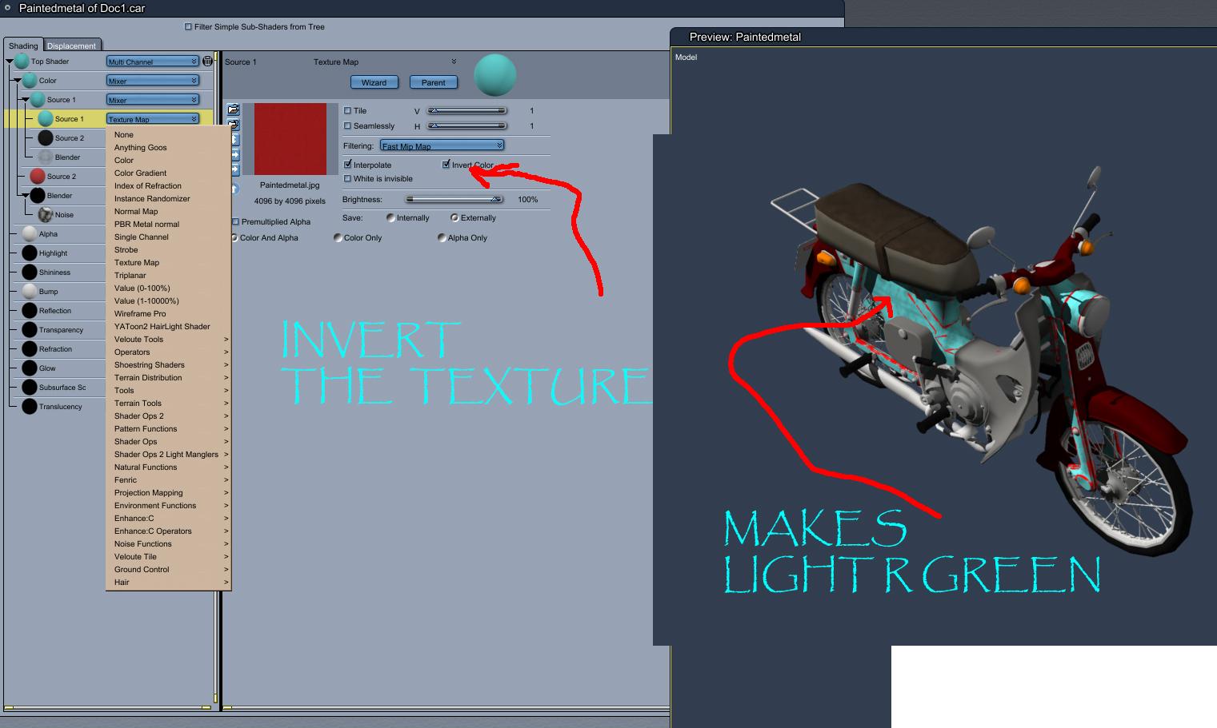This screenshot has width=1217, height=728.
Task: Open the Natural Functions submenu
Action: (x=168, y=467)
